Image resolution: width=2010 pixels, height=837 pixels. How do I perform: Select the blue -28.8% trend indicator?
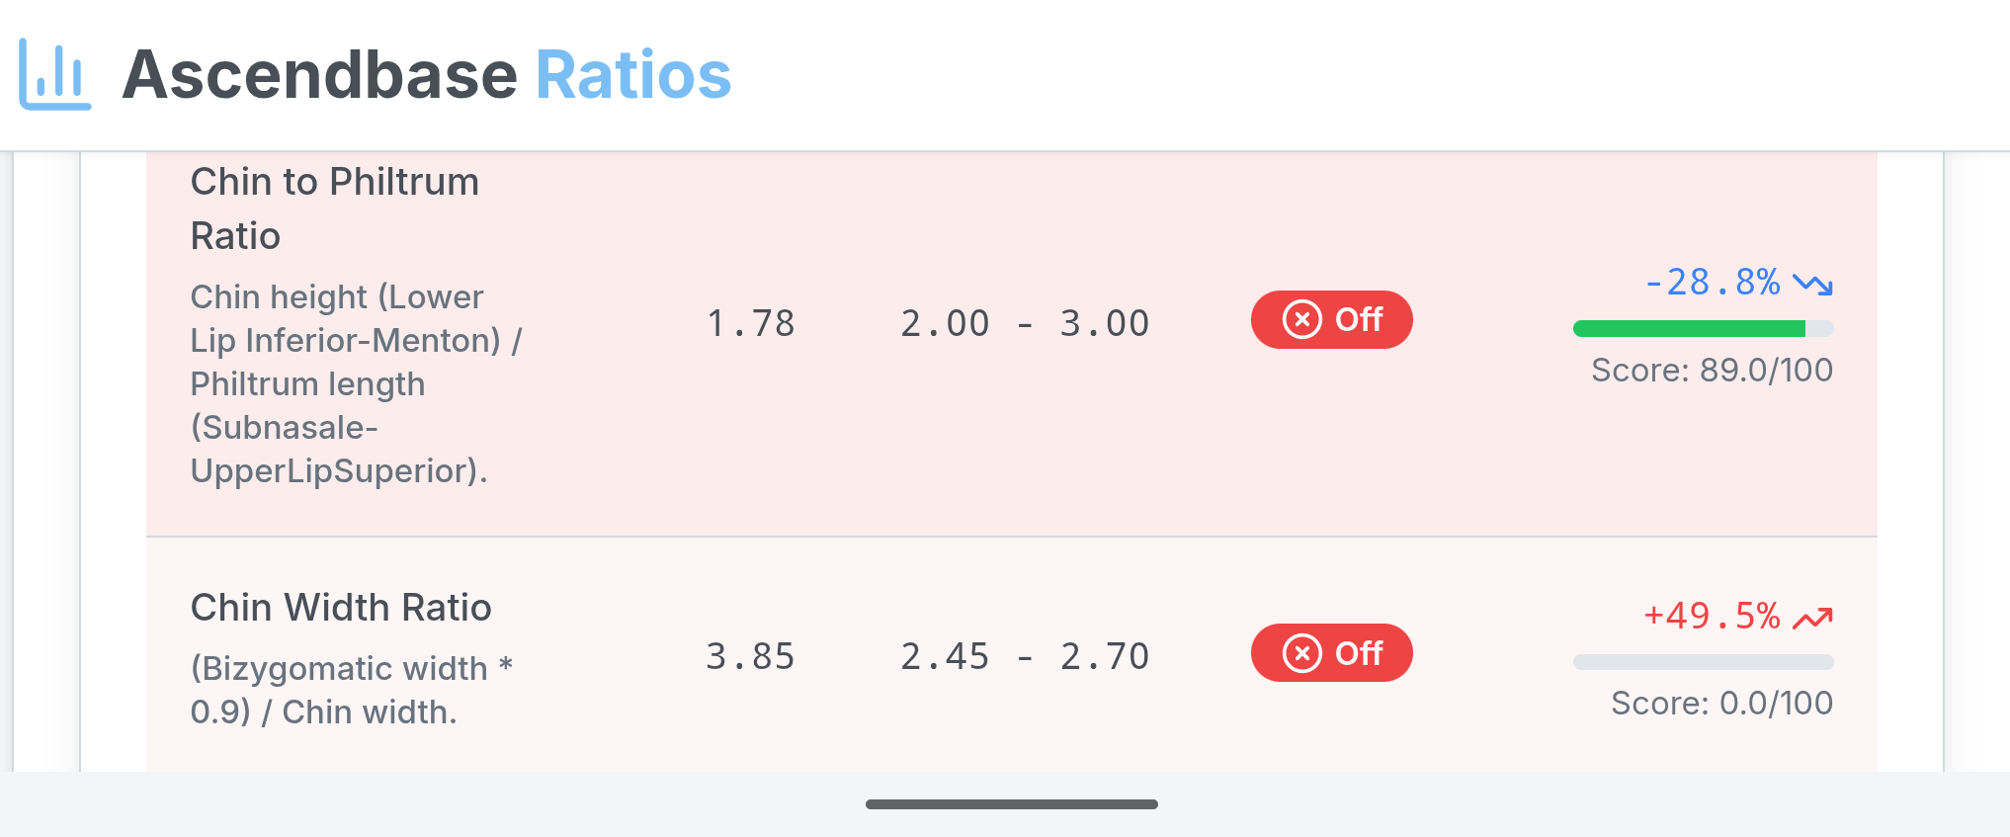pos(1713,284)
